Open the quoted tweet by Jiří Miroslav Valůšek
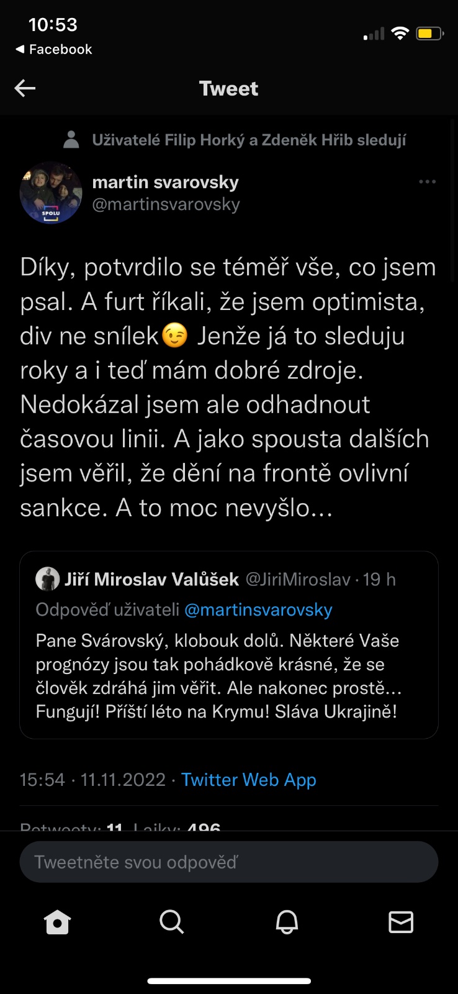Viewport: 458px width, 994px height. point(228,676)
